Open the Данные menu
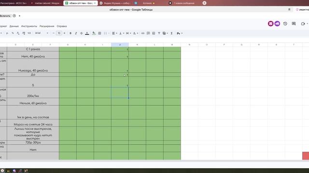Screen dimensions: 309x173 pos(14,26)
